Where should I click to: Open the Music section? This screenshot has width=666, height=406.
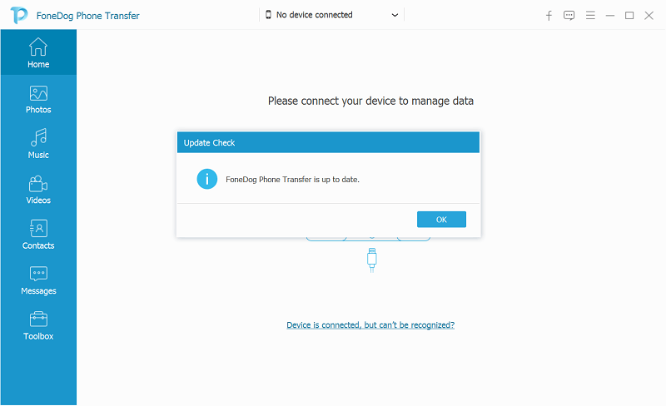(x=38, y=144)
